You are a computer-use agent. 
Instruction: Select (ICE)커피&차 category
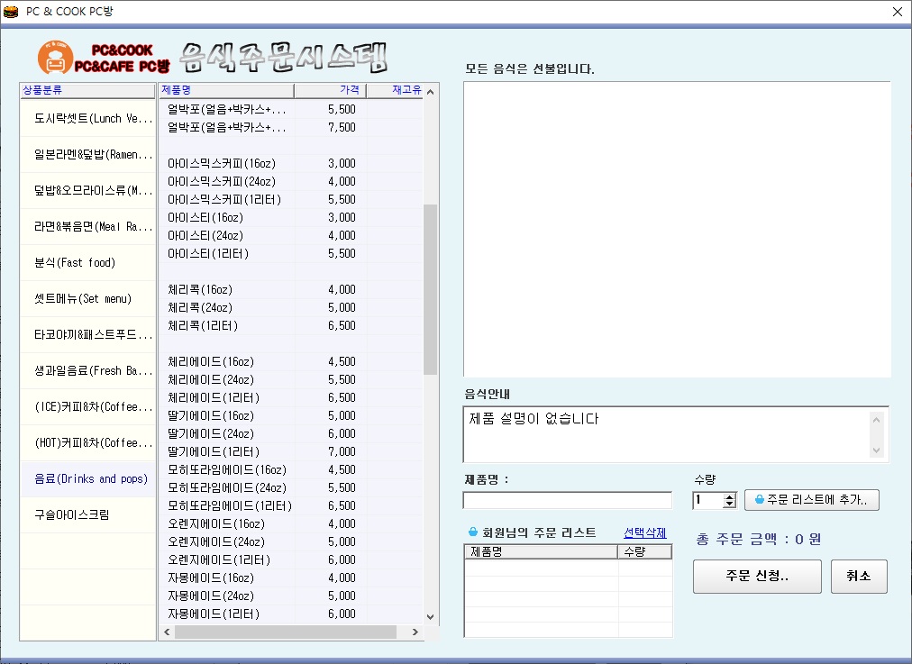click(88, 407)
